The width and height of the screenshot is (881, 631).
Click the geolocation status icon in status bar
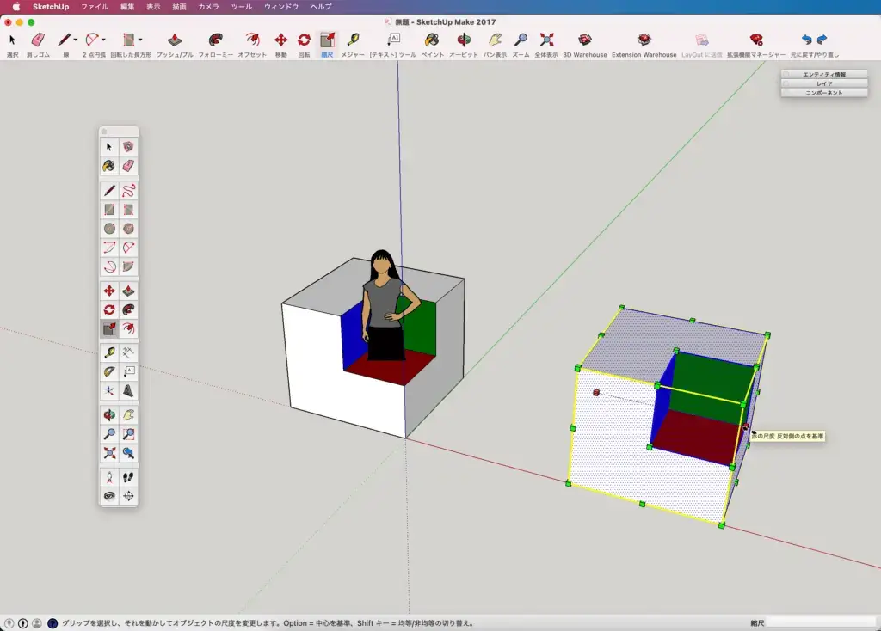click(9, 623)
